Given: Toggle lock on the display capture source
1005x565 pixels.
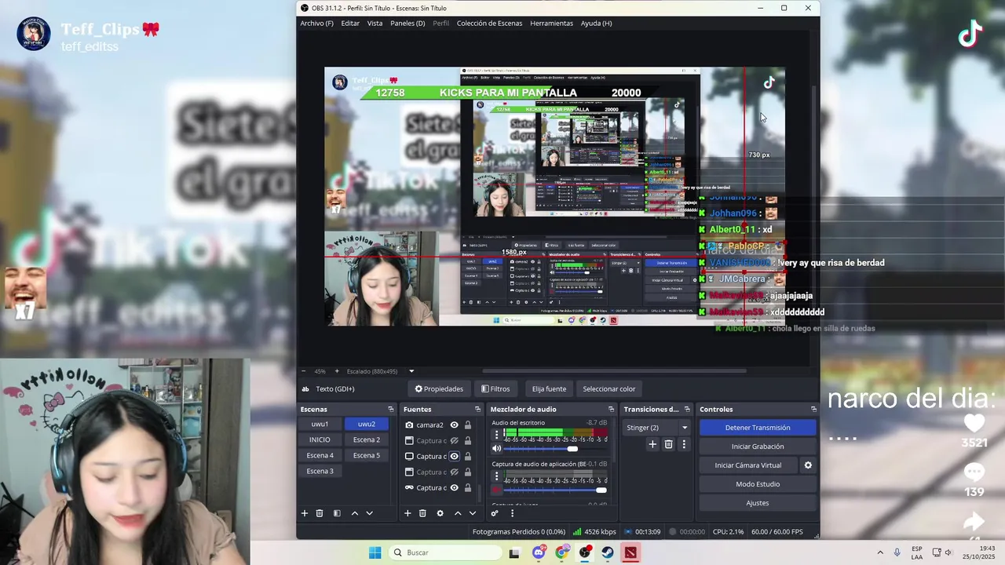Looking at the screenshot, I should tap(468, 456).
